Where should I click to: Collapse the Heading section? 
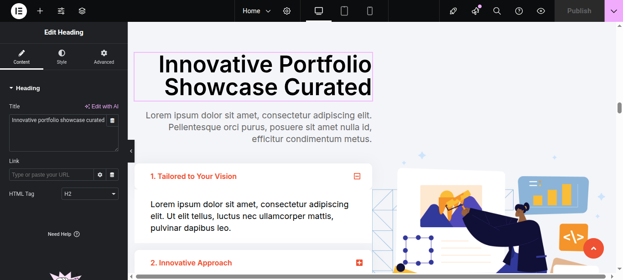tap(25, 88)
